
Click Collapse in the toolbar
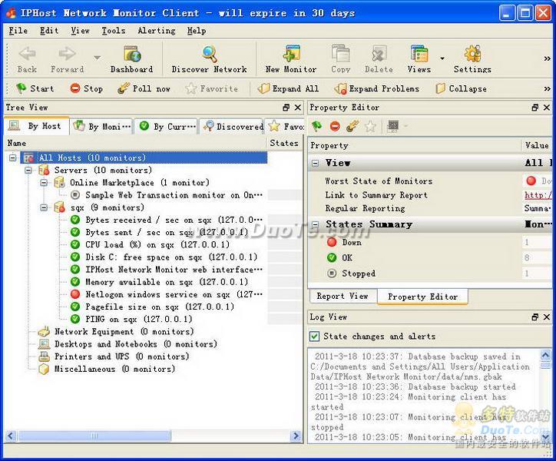(x=461, y=88)
